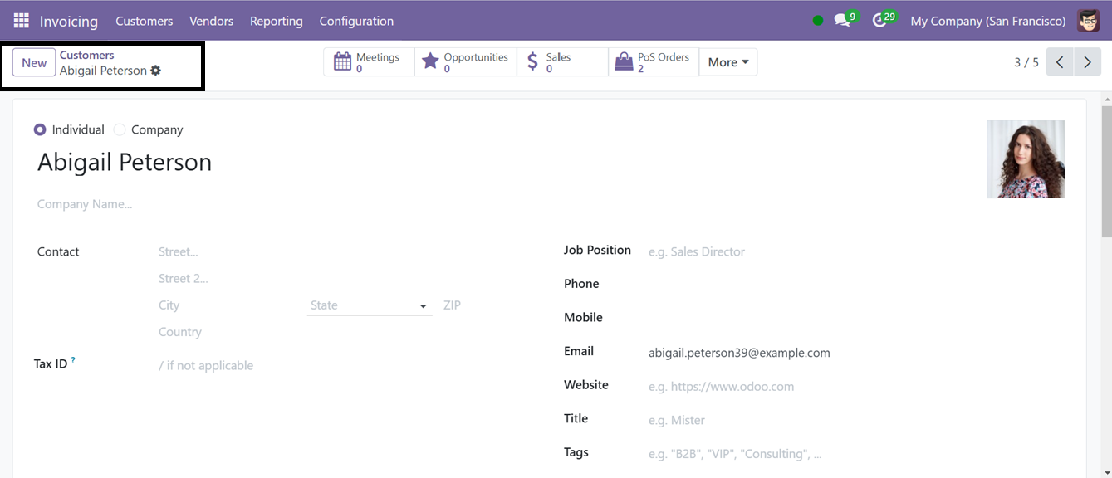Screen dimensions: 1112x478
Task: Click the user avatar in top bar
Action: (1089, 21)
